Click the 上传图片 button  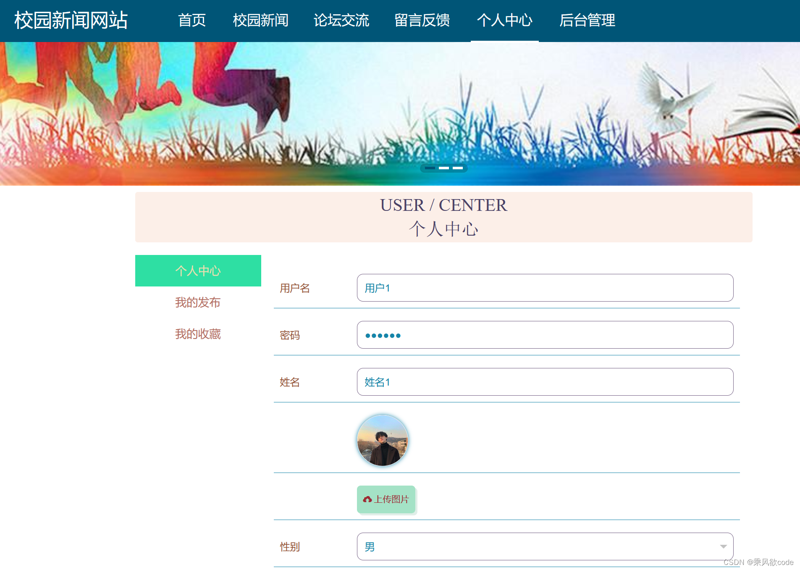[x=386, y=499]
